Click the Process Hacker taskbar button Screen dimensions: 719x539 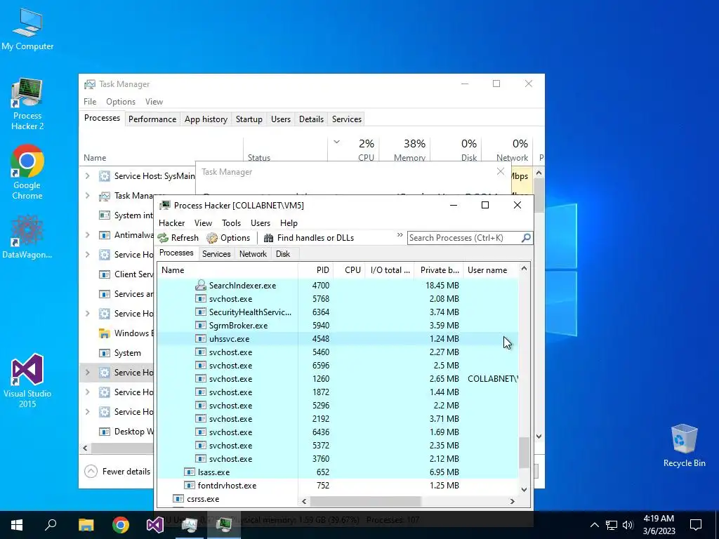(x=224, y=525)
